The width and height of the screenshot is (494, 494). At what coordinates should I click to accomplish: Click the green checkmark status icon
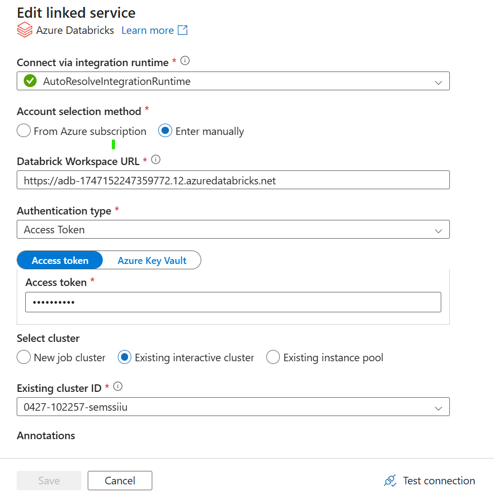pyautogui.click(x=30, y=82)
